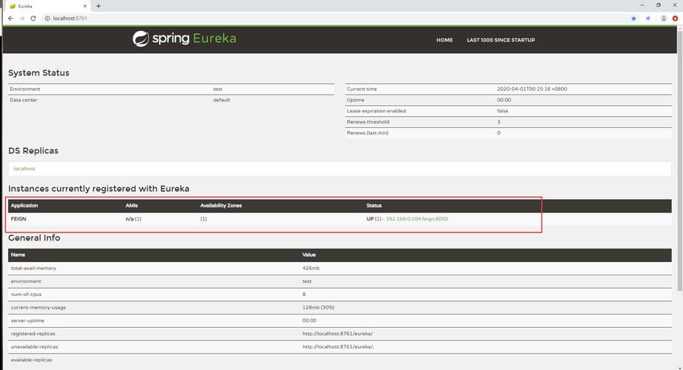Click the Environment value test in System Status
This screenshot has width=683, height=370.
coord(218,89)
